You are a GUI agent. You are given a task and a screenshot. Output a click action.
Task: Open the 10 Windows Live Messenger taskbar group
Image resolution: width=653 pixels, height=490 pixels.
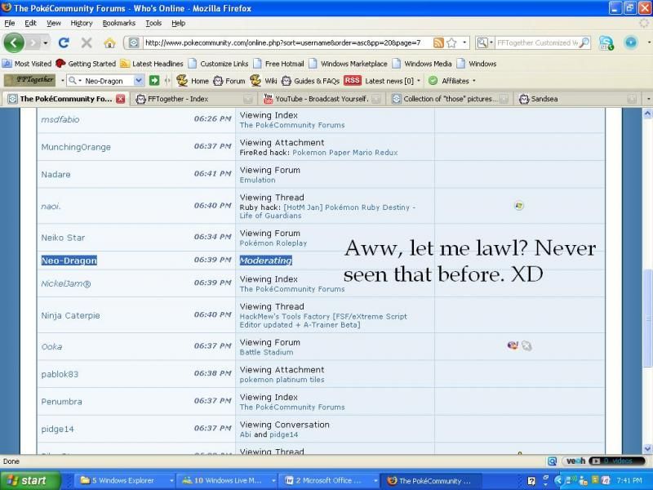coord(228,480)
